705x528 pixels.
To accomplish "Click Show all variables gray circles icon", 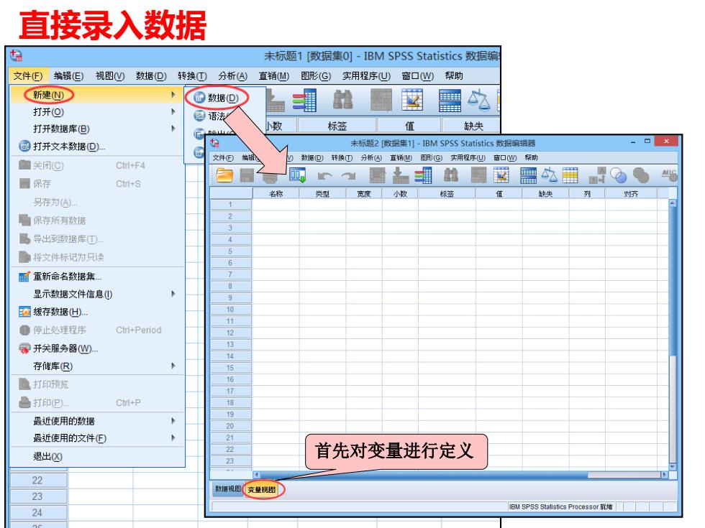I will click(641, 175).
